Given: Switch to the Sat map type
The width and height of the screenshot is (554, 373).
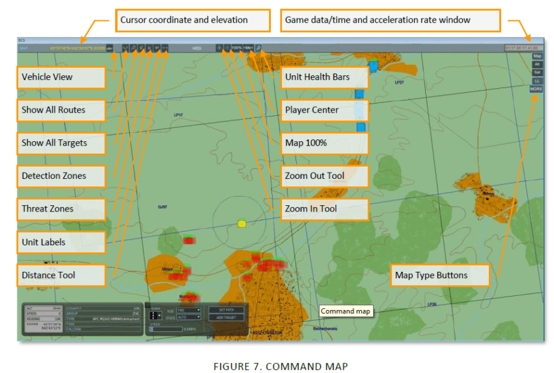Looking at the screenshot, I should 537,72.
